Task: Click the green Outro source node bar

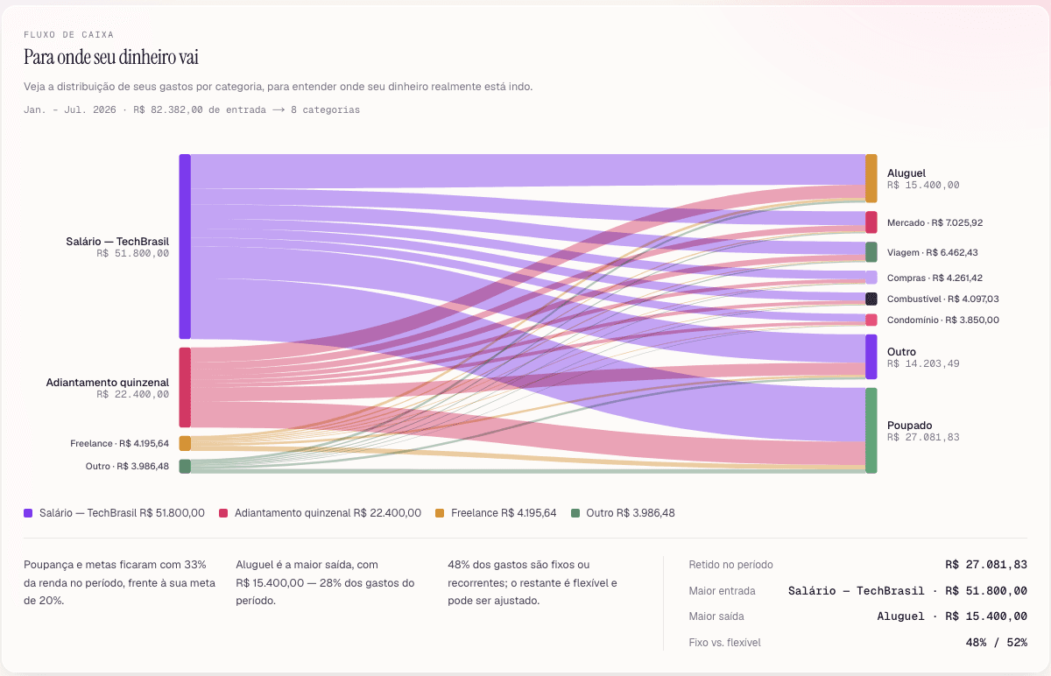Action: point(185,467)
